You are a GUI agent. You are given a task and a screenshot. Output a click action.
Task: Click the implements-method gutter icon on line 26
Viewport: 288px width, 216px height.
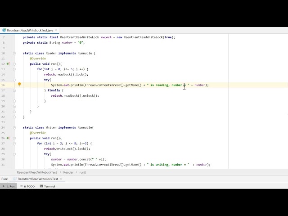point(8,138)
